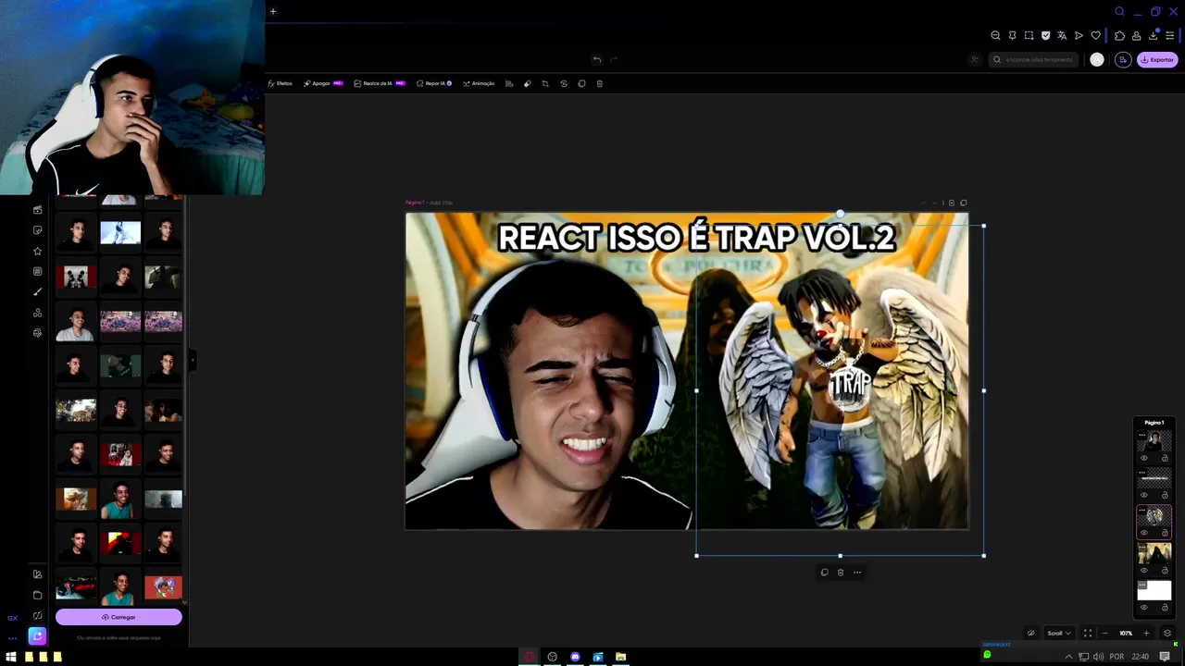The height and width of the screenshot is (666, 1185).
Task: Toggle visibility of the selected angel layer
Action: [1143, 533]
